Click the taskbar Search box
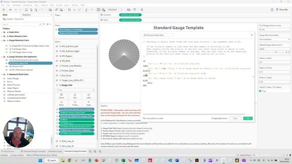 pos(52,160)
